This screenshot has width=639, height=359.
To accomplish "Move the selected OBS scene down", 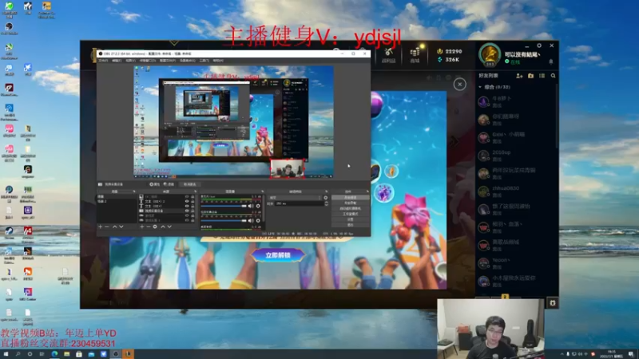I will point(121,227).
